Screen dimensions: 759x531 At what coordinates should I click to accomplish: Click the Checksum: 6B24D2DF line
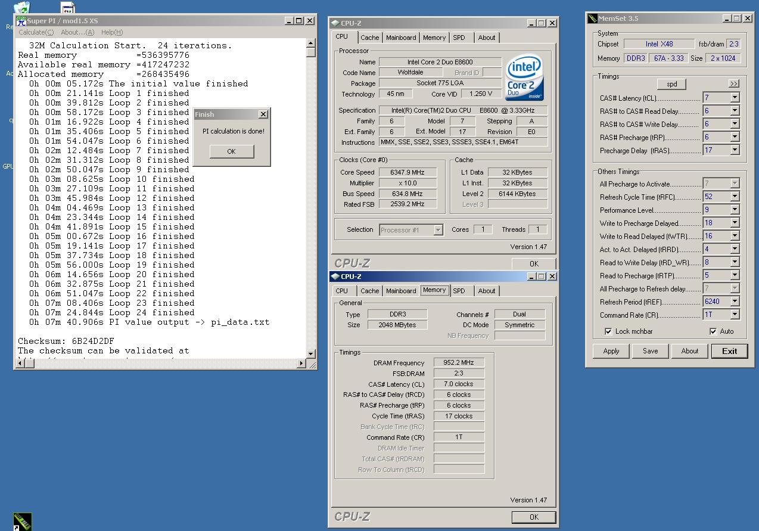tap(66, 341)
